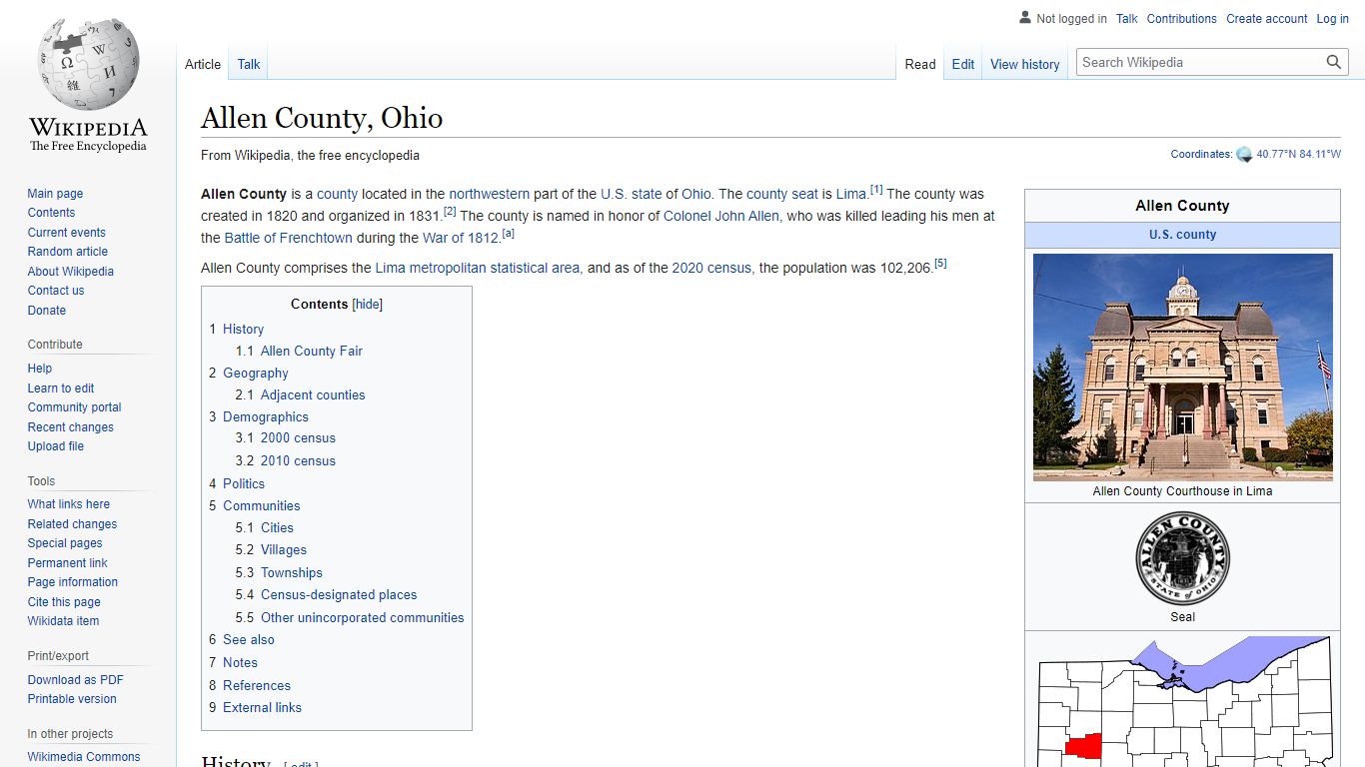Image resolution: width=1365 pixels, height=767 pixels.
Task: Open the user Talk link in the top bar
Action: pos(1127,19)
